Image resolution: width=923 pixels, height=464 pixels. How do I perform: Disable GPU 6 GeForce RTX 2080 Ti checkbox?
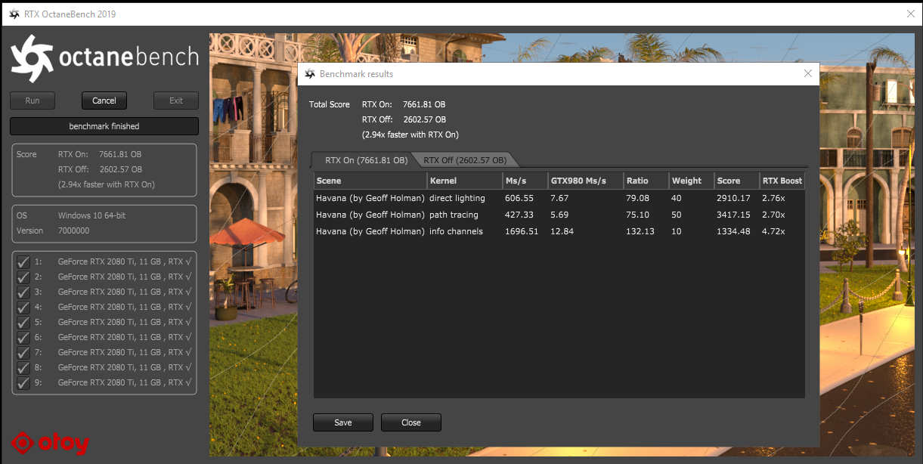click(23, 337)
